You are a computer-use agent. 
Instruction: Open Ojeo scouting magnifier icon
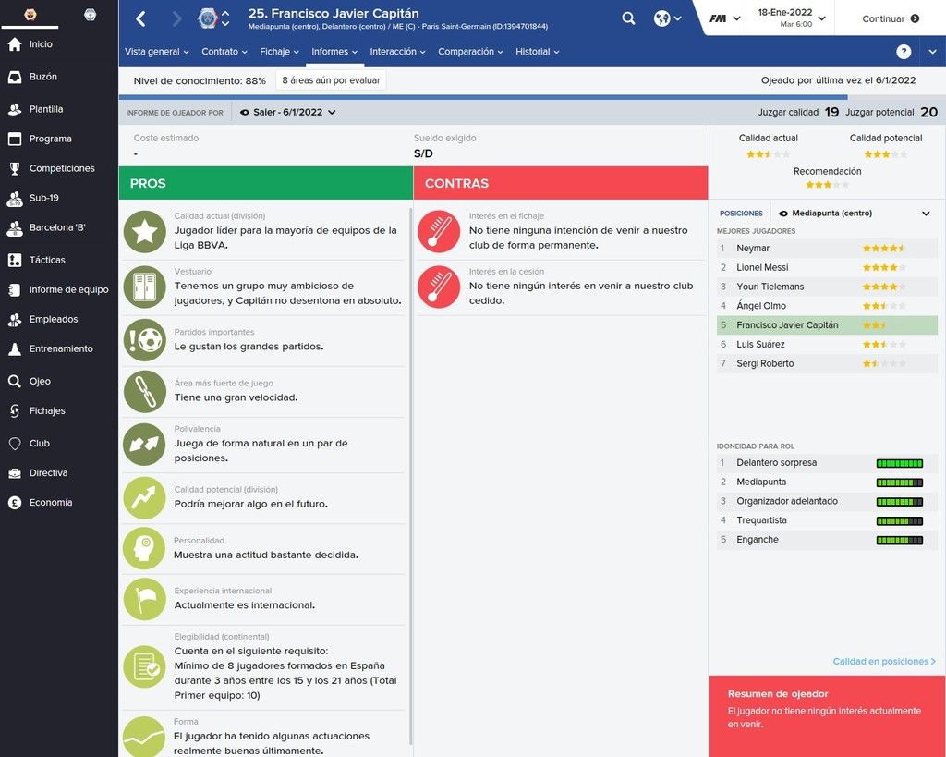coord(15,381)
